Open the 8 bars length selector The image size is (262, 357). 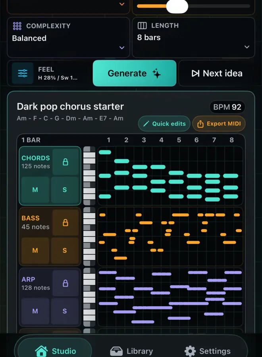(193, 38)
